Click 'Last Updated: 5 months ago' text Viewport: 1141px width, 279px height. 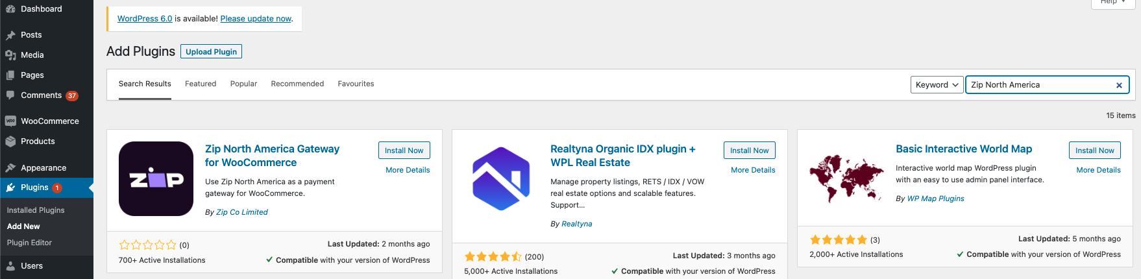pyautogui.click(x=1070, y=239)
